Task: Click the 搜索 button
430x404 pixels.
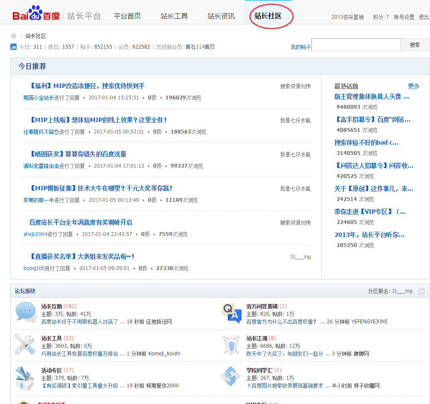Action: tap(415, 45)
